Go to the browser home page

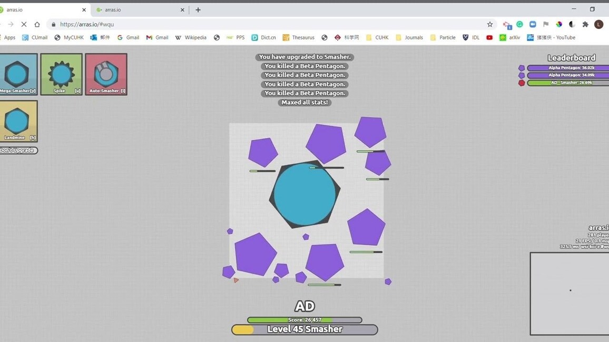[37, 24]
